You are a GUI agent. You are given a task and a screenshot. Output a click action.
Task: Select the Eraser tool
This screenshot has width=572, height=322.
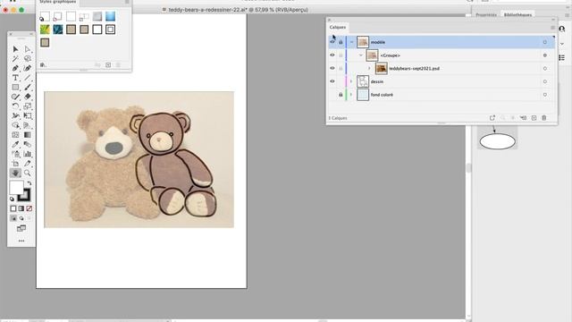[28, 97]
